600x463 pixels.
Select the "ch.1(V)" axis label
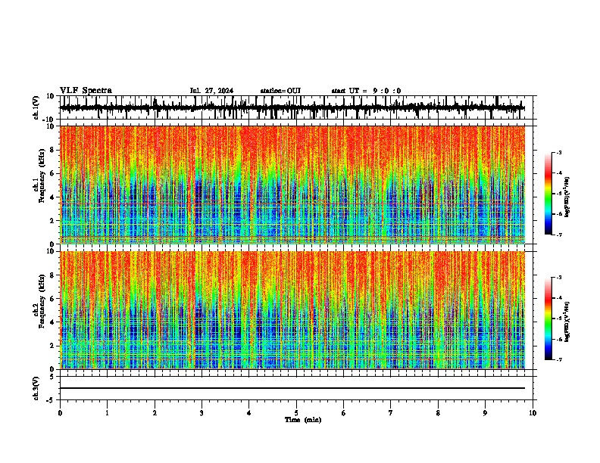click(x=36, y=107)
